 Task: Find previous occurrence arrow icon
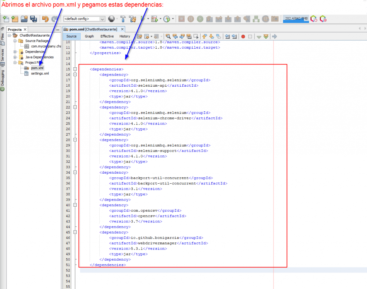pos(175,37)
